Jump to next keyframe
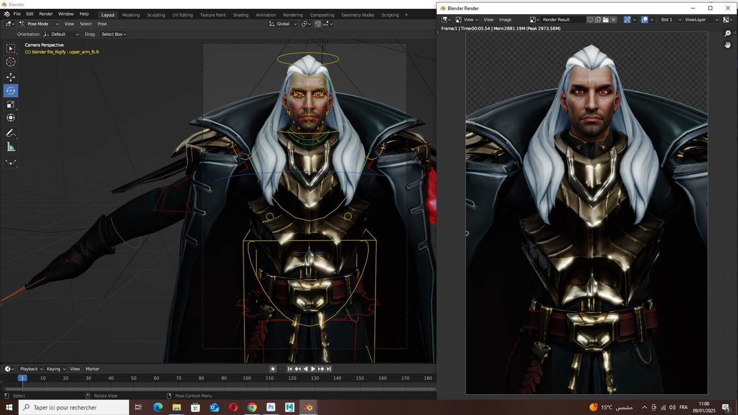The width and height of the screenshot is (738, 415). (x=321, y=369)
